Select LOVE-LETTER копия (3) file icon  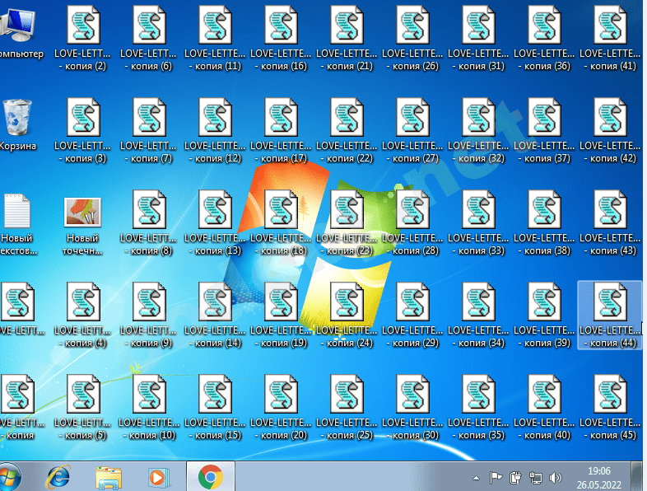pyautogui.click(x=83, y=117)
